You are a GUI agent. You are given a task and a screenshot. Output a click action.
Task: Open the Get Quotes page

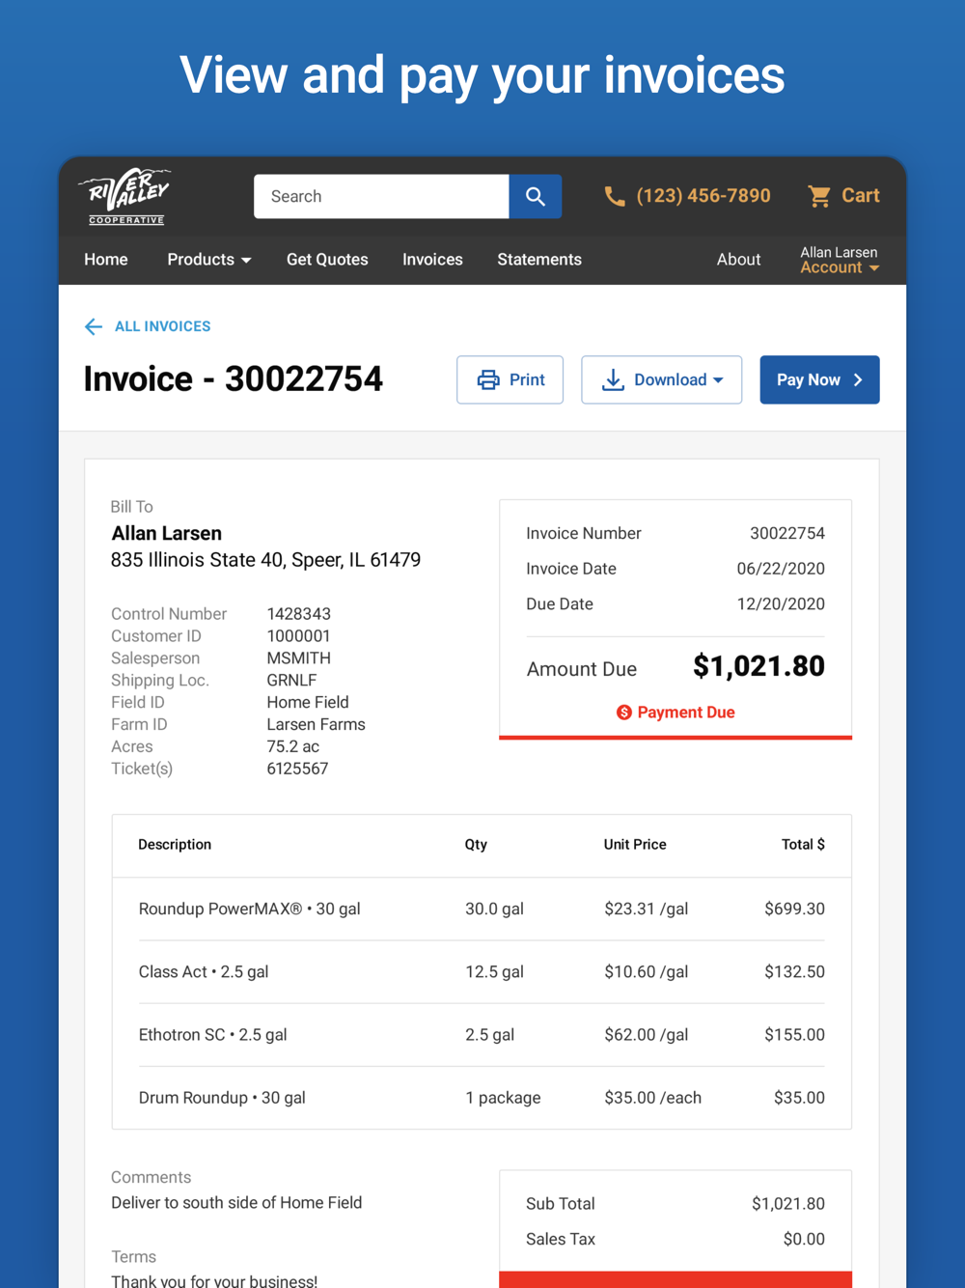point(327,260)
